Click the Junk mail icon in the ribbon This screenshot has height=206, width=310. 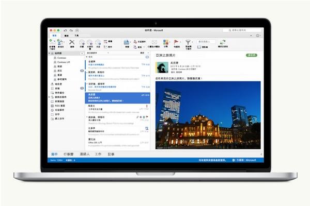pyautogui.click(x=135, y=42)
